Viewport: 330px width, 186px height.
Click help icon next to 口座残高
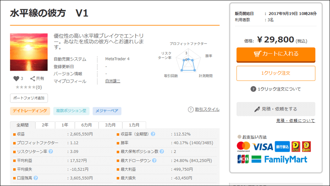[36, 178]
